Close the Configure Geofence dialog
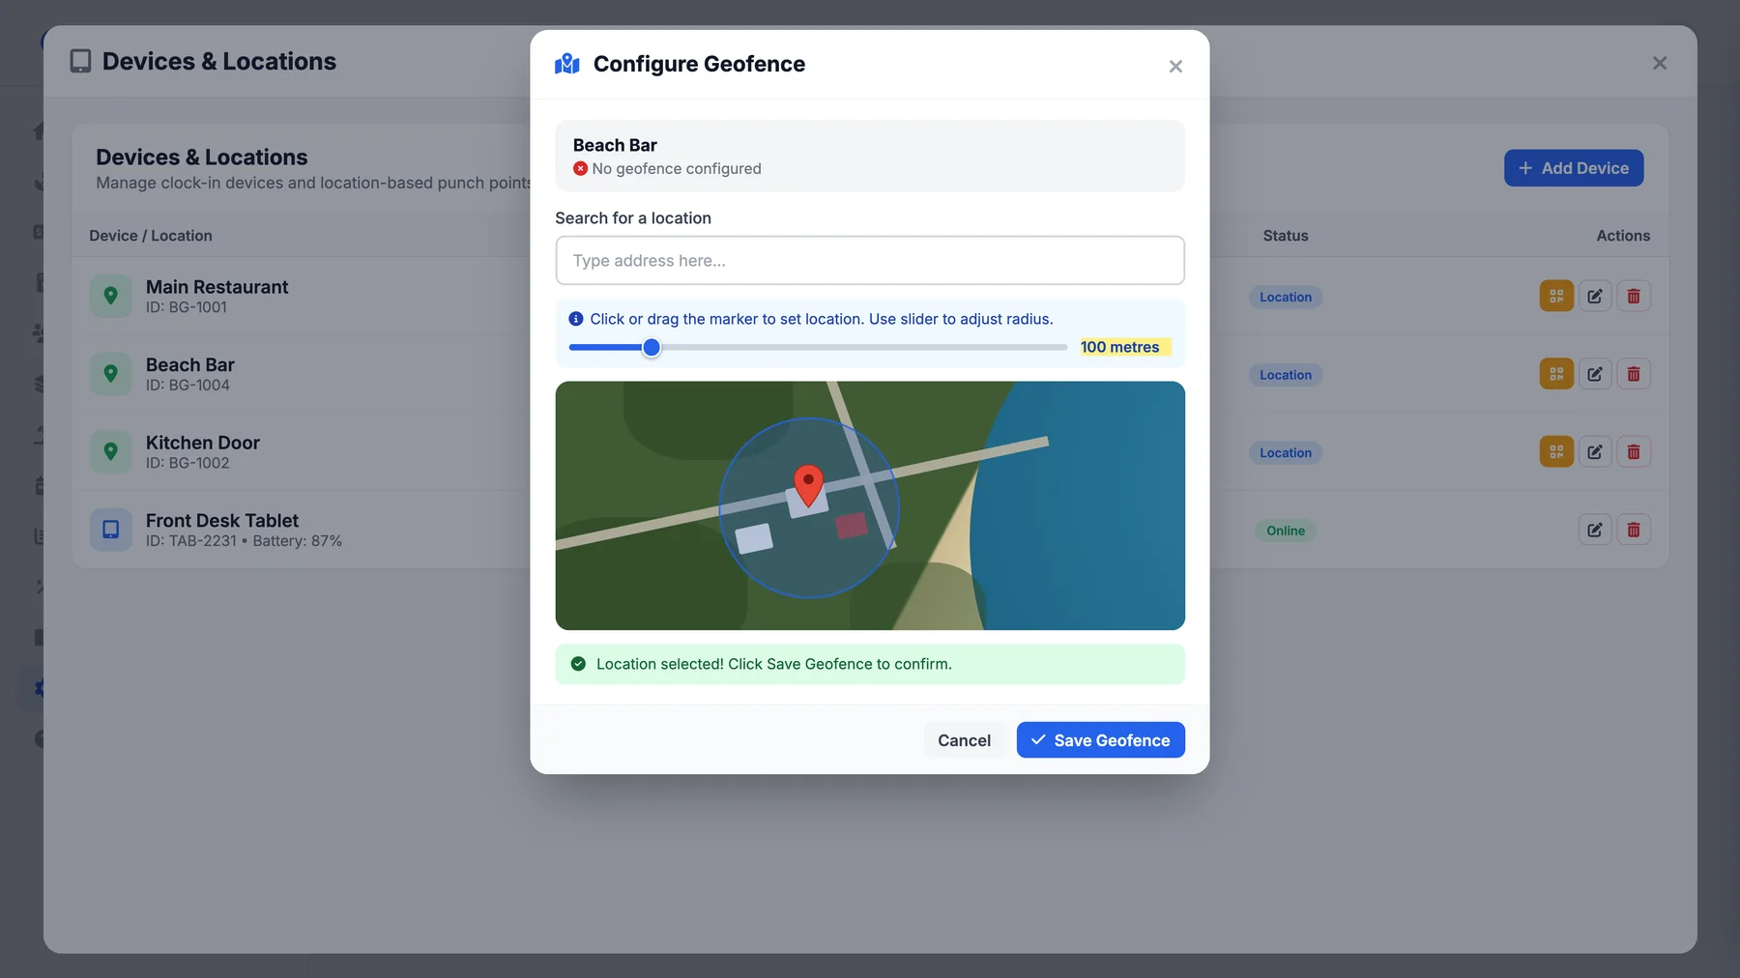 point(1175,66)
